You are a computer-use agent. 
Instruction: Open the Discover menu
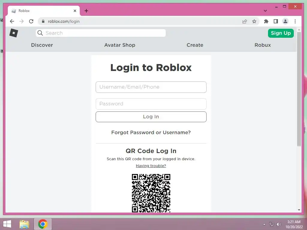(42, 45)
